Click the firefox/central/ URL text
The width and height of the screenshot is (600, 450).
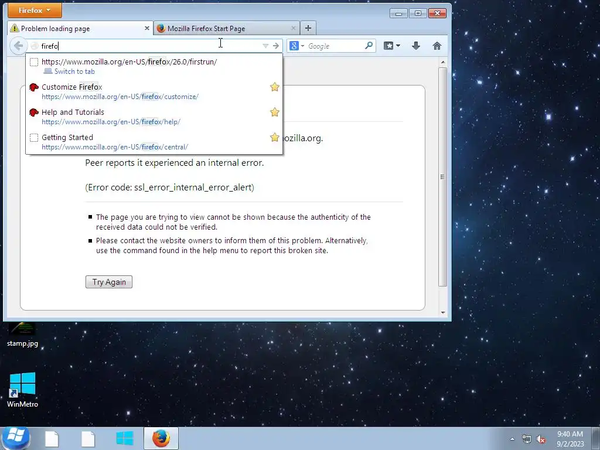pyautogui.click(x=115, y=147)
